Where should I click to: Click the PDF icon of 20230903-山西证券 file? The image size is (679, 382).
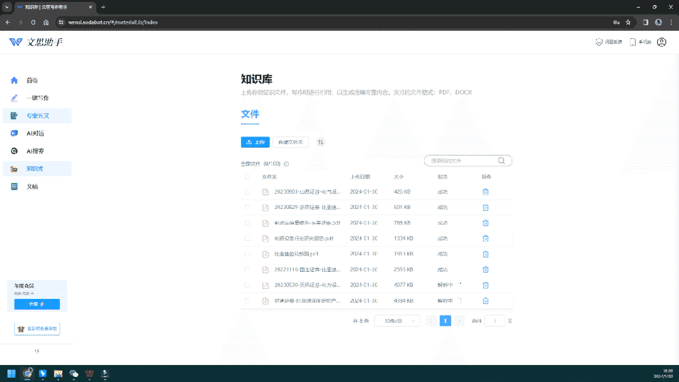click(x=266, y=192)
